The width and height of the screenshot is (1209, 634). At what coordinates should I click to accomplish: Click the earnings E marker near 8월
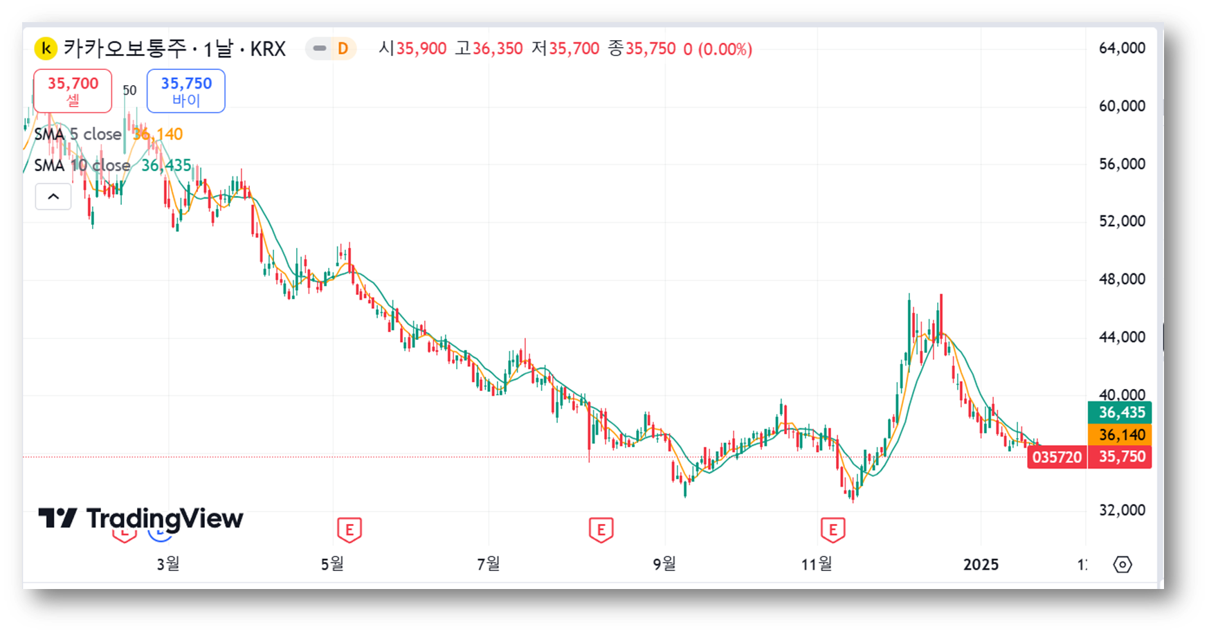coord(601,530)
